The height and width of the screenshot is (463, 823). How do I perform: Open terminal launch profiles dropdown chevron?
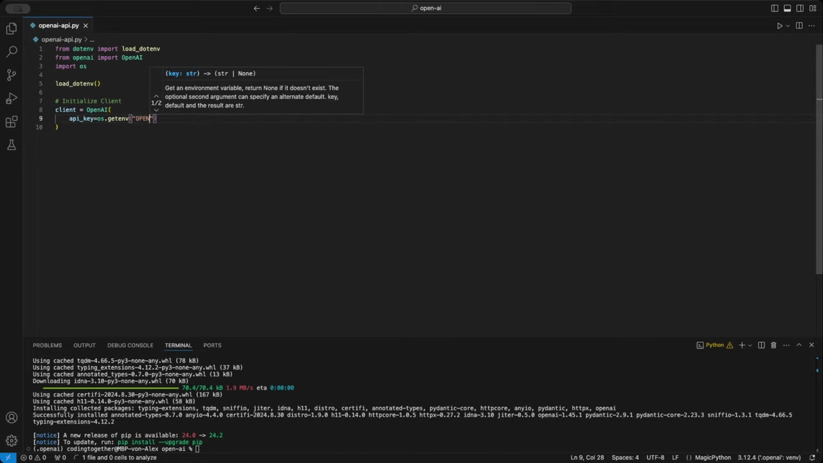(x=750, y=345)
